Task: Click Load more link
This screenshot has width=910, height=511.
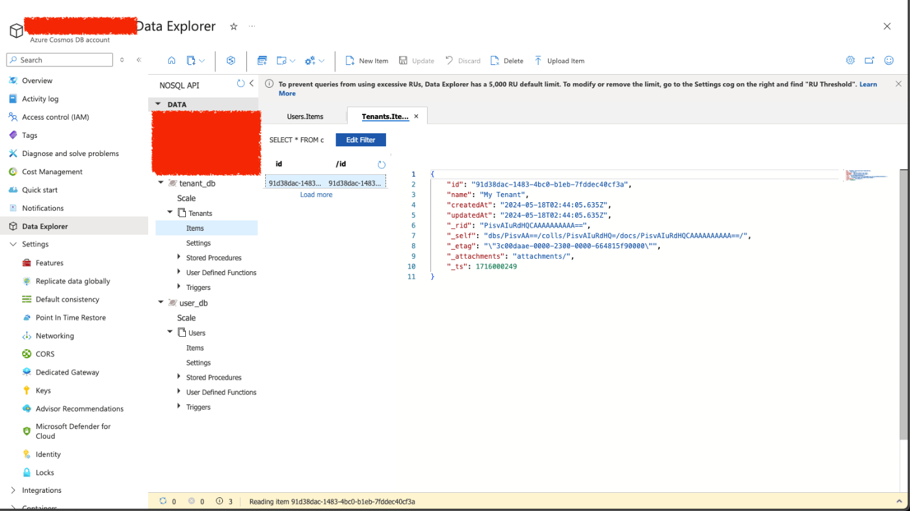Action: point(316,194)
